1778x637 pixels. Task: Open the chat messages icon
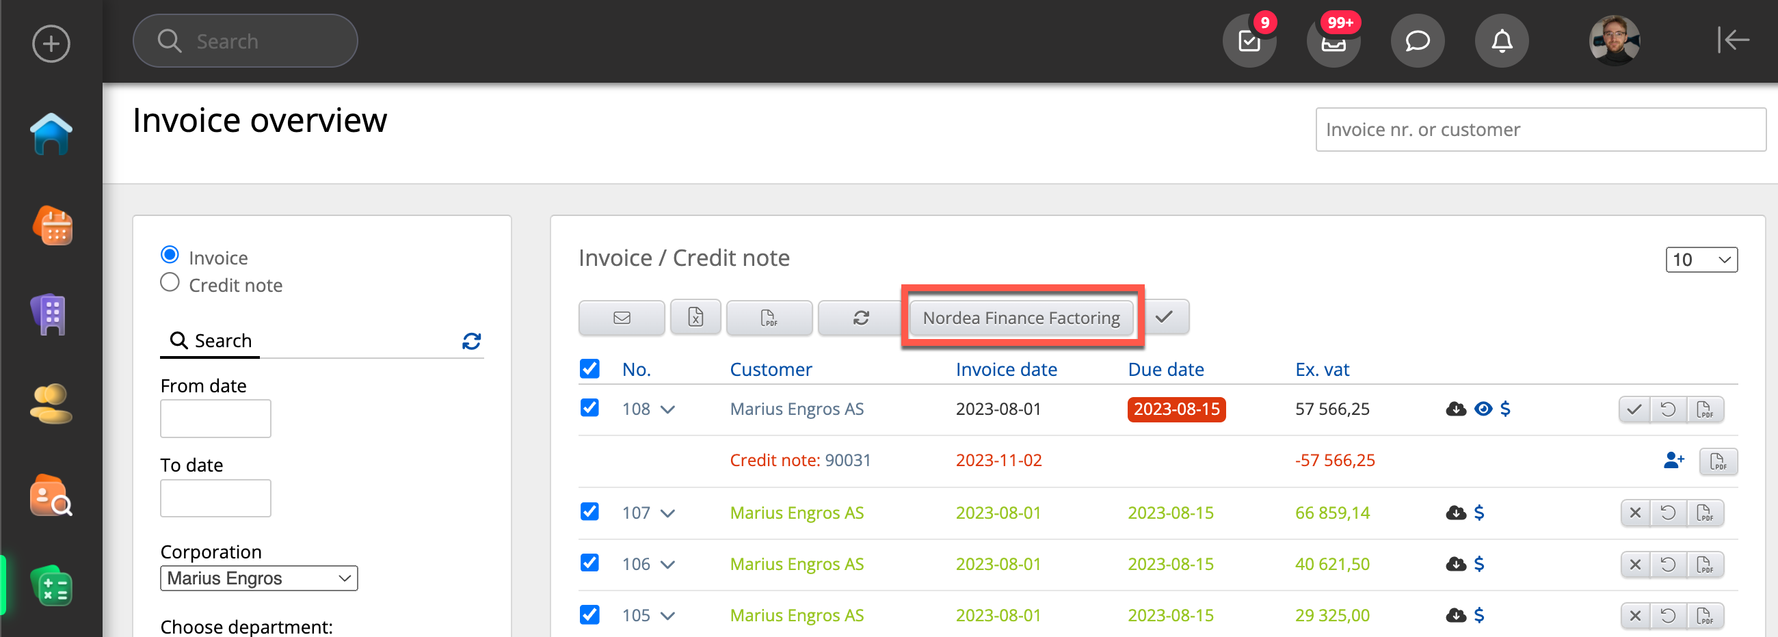(x=1417, y=42)
